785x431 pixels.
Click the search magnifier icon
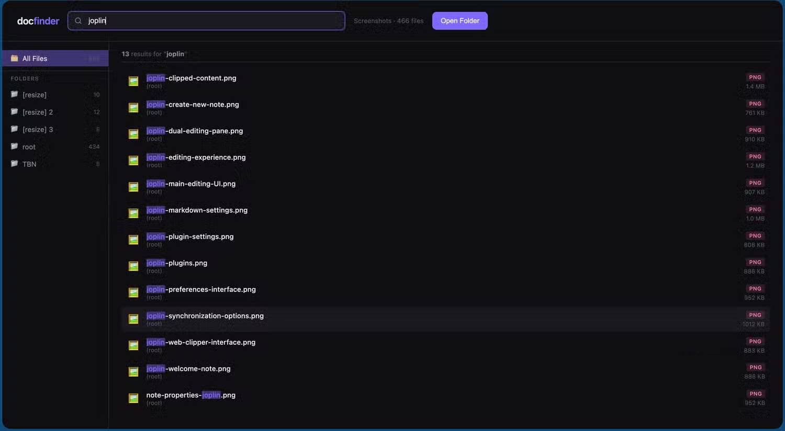(78, 21)
